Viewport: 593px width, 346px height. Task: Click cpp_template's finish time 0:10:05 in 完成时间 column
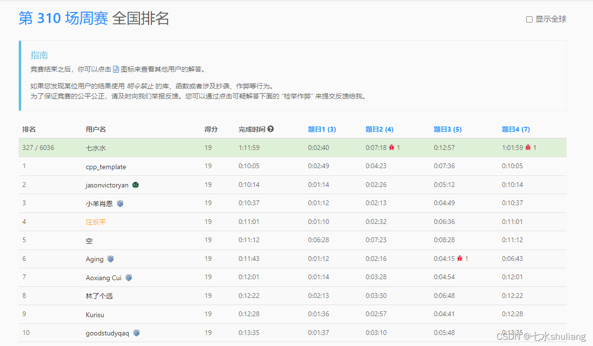pyautogui.click(x=249, y=166)
